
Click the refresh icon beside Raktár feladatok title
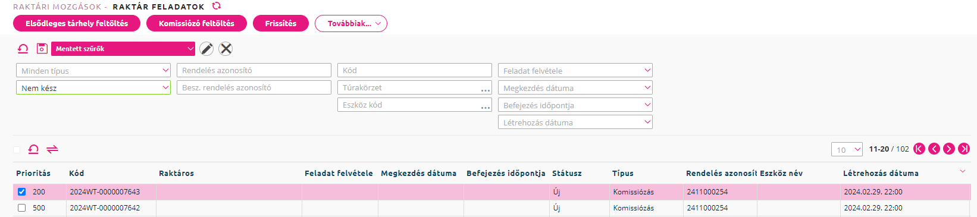point(217,6)
